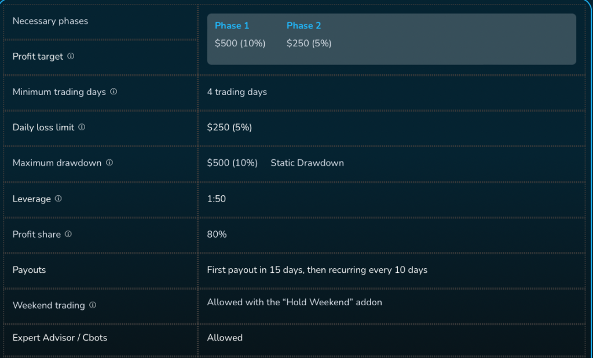Viewport: 593px width, 358px height.
Task: Click the Daily loss limit info icon
Action: click(x=82, y=127)
